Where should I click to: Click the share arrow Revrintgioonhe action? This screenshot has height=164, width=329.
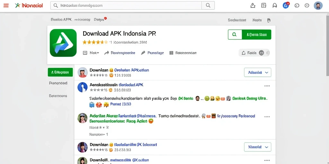pyautogui.click(x=120, y=53)
